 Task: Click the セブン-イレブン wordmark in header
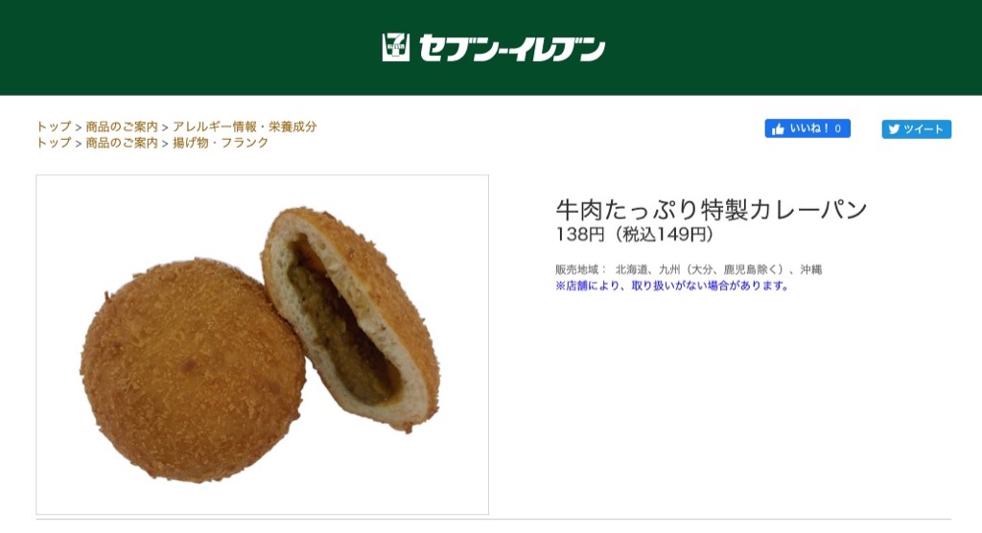(x=512, y=48)
